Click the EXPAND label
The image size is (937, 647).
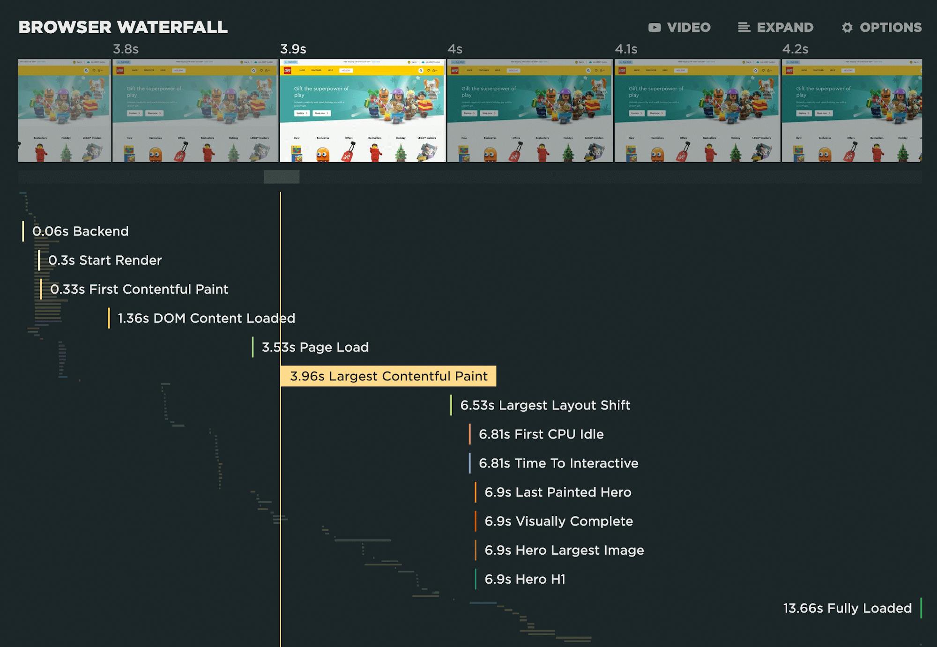click(785, 28)
